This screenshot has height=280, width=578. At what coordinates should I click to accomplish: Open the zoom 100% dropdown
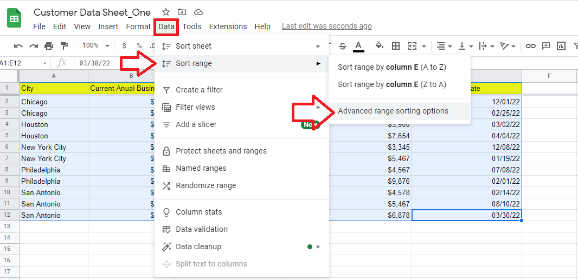coord(95,46)
